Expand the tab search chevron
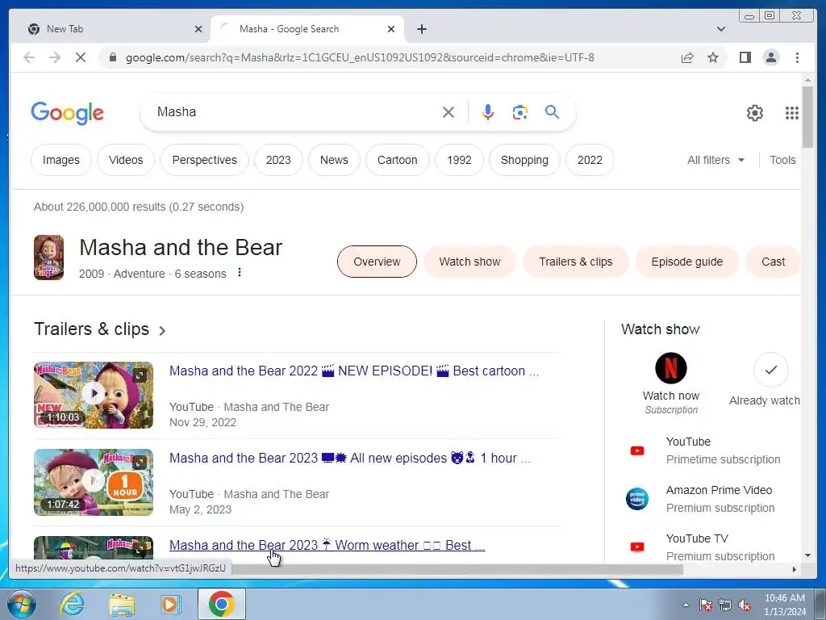The image size is (826, 620). (x=720, y=29)
